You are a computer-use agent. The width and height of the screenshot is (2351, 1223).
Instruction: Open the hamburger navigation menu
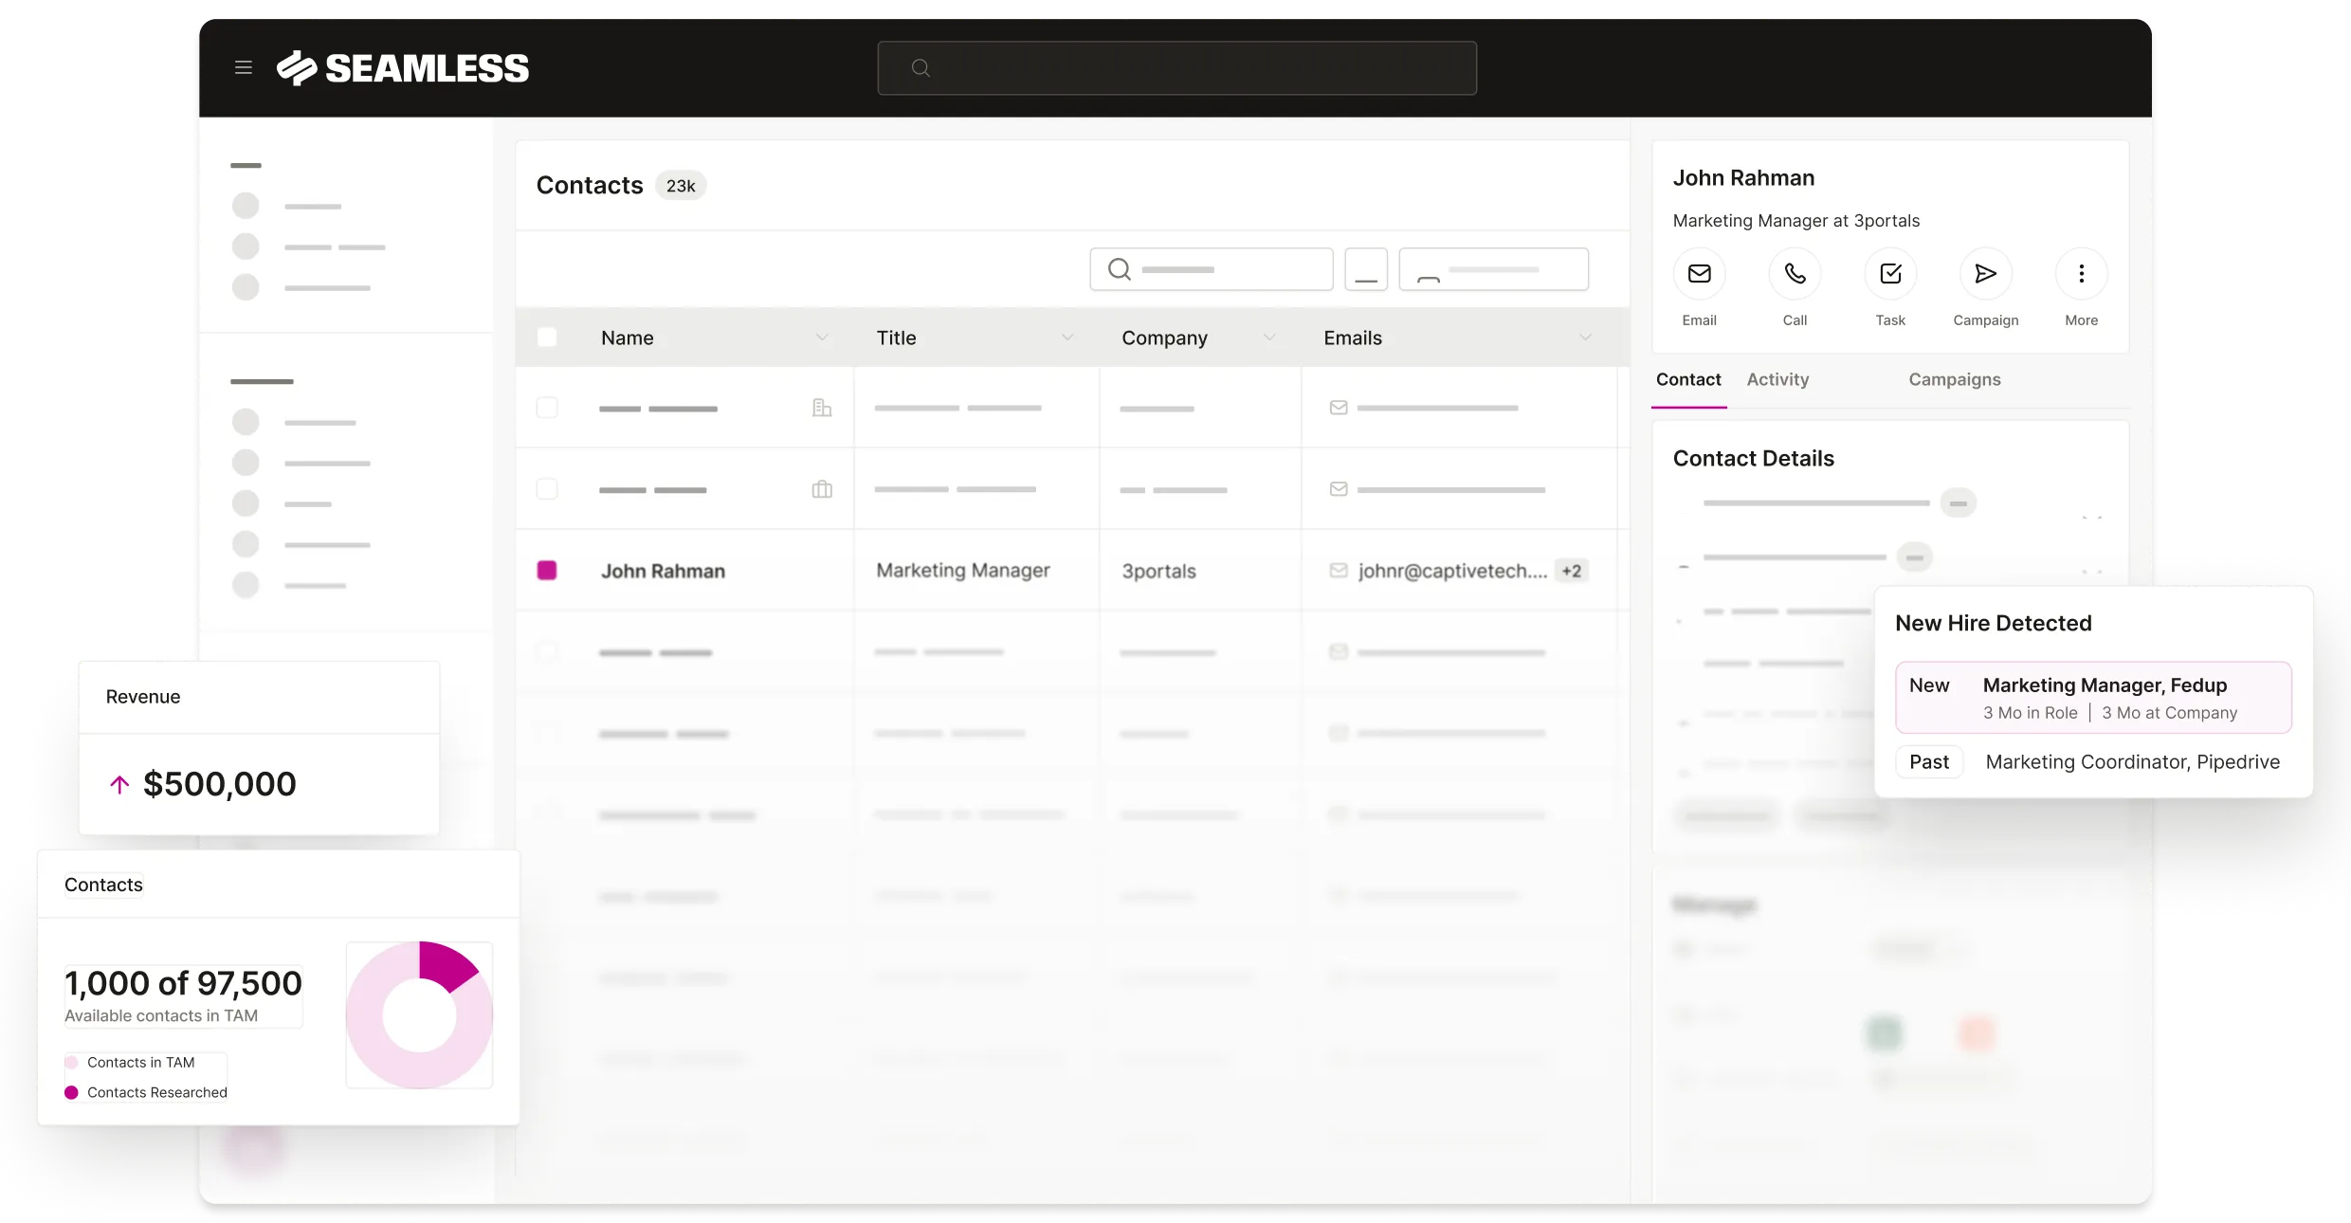click(x=244, y=66)
